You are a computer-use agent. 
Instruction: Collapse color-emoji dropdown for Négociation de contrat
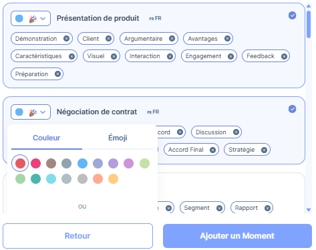31,112
